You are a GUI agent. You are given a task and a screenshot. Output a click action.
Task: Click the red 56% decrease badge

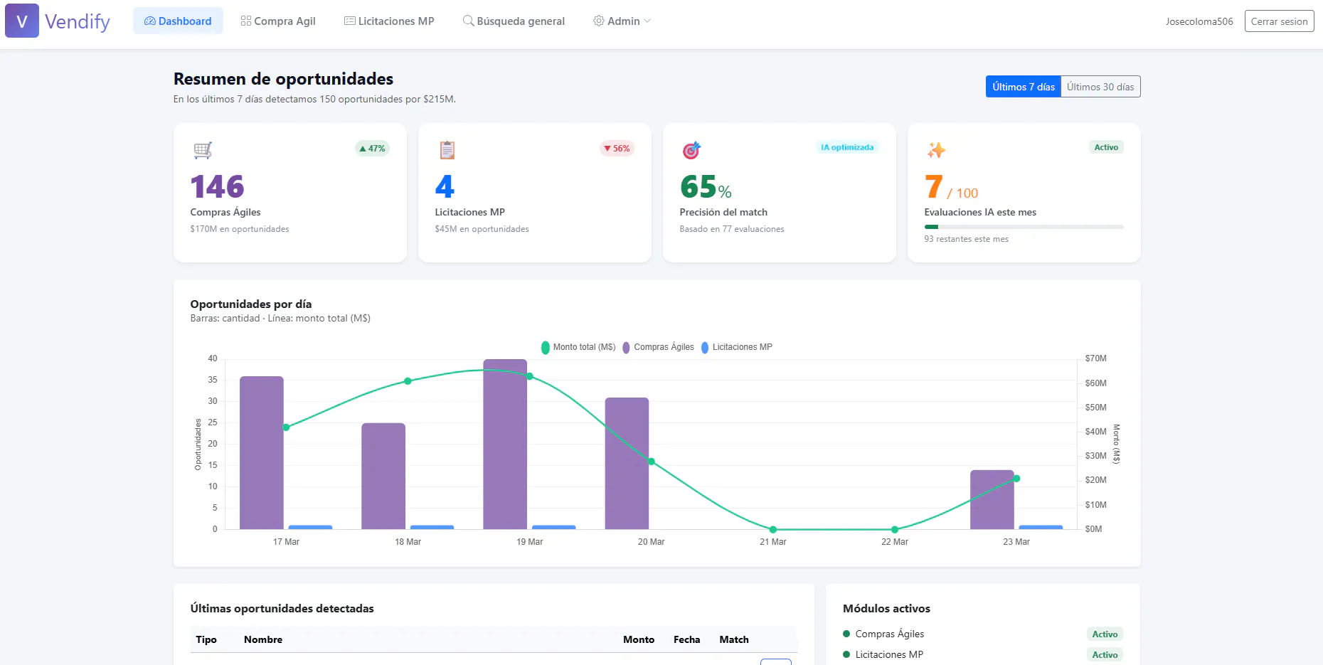coord(617,149)
